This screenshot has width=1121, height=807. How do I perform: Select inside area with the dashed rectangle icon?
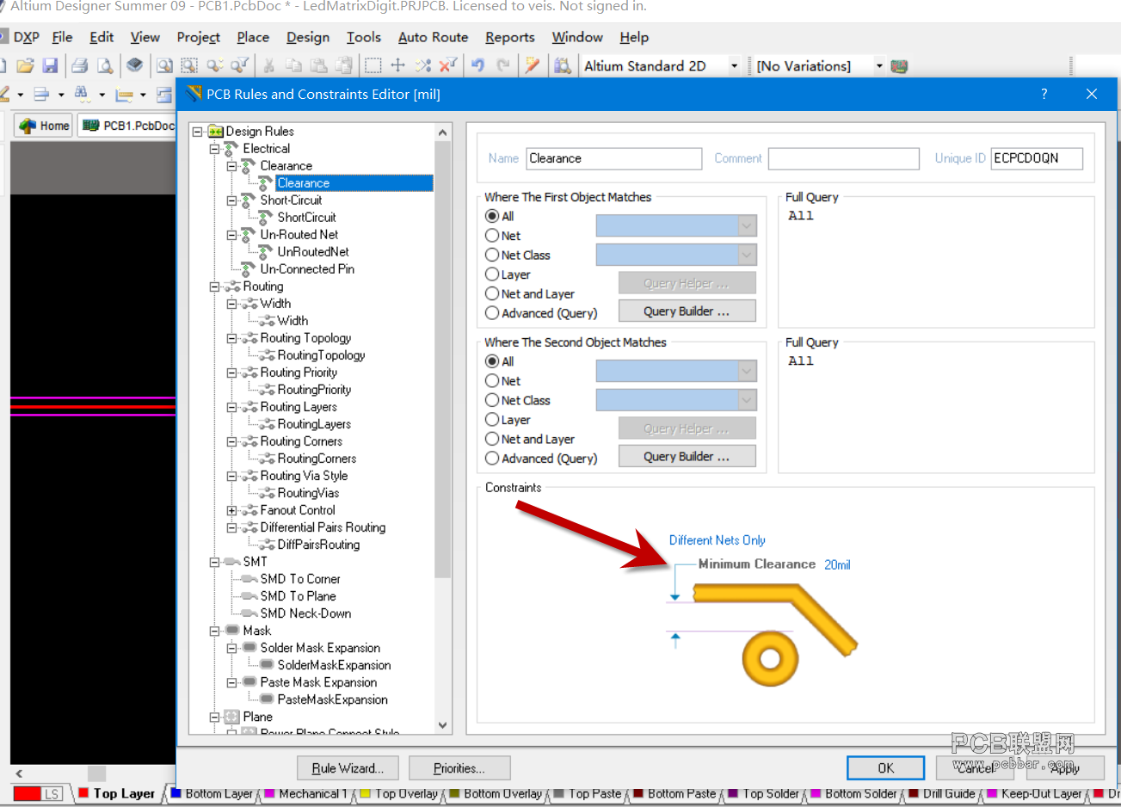(373, 65)
